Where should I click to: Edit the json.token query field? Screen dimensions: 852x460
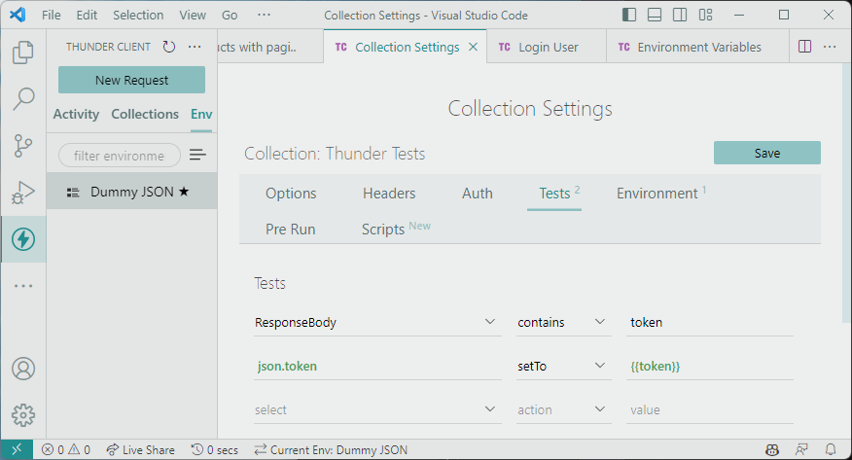377,367
